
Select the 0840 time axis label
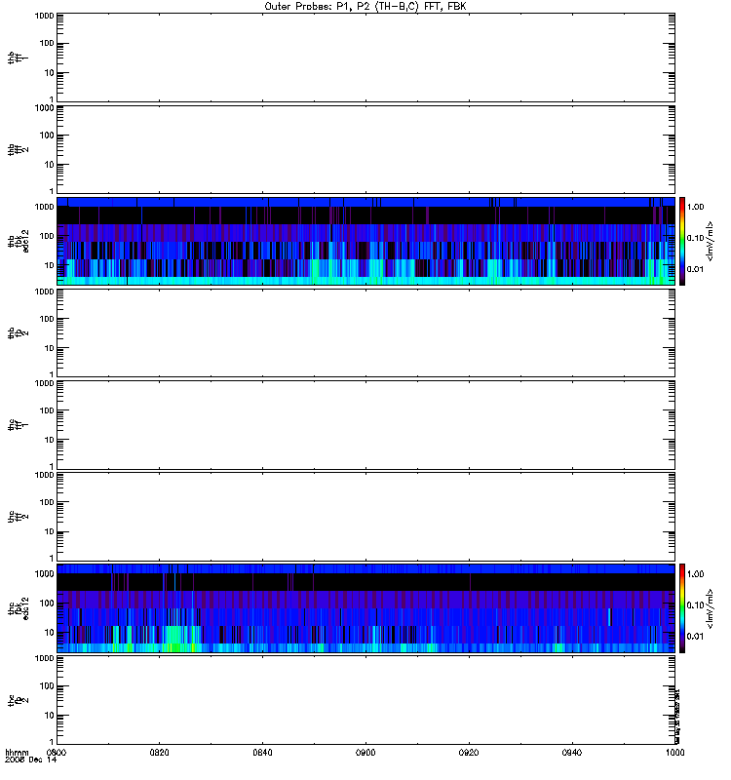pyautogui.click(x=262, y=752)
